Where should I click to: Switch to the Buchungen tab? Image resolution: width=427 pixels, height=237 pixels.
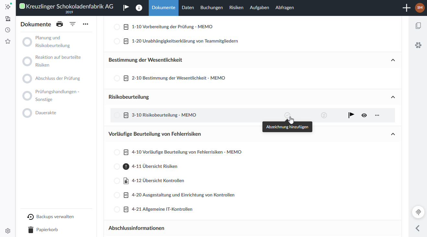(212, 8)
